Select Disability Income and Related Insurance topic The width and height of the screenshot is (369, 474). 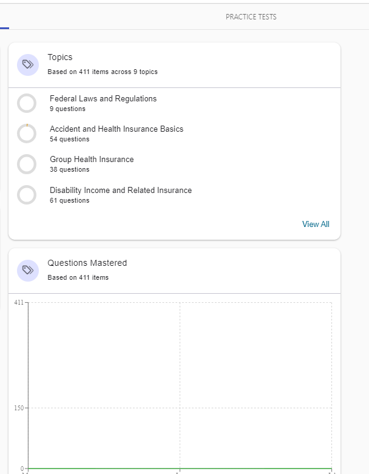pyautogui.click(x=121, y=191)
